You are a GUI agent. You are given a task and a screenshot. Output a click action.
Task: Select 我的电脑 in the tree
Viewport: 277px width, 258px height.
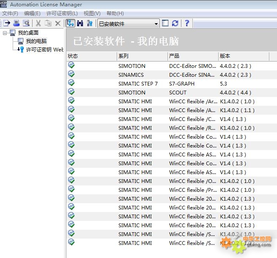(x=36, y=41)
